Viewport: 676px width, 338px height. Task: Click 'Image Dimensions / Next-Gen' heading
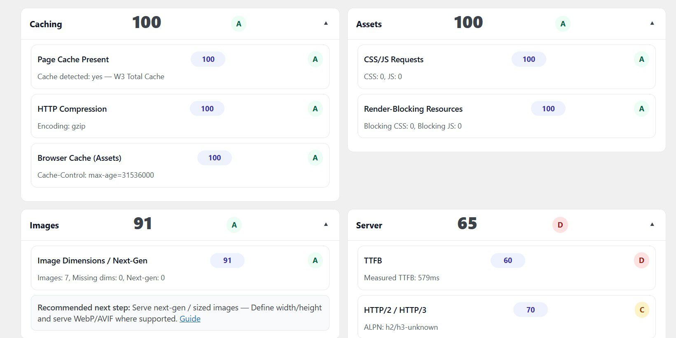click(x=92, y=261)
